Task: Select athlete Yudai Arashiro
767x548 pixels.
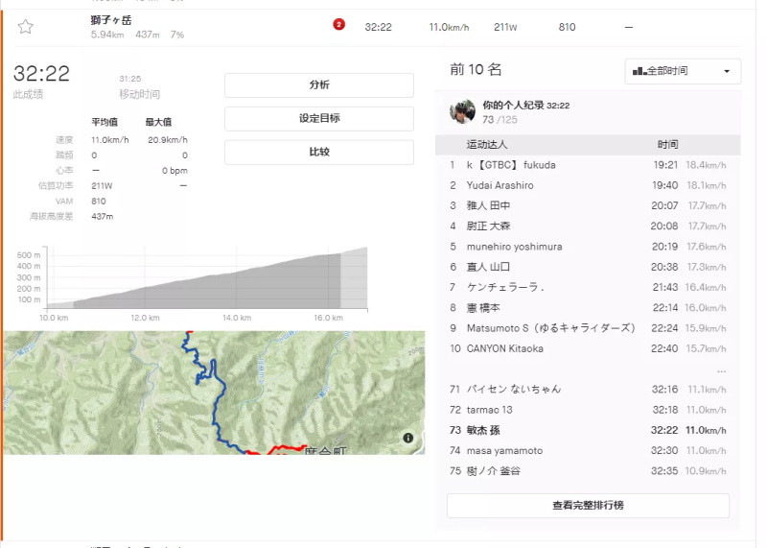Action: (x=500, y=185)
